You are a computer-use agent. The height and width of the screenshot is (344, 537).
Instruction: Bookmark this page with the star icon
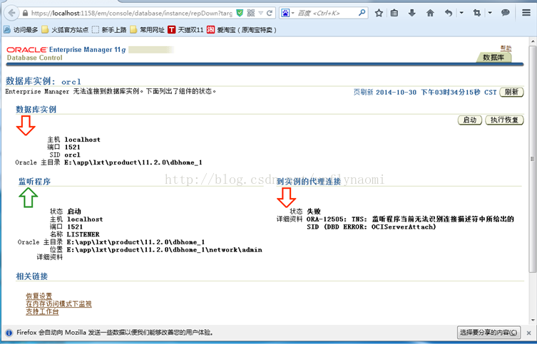379,13
